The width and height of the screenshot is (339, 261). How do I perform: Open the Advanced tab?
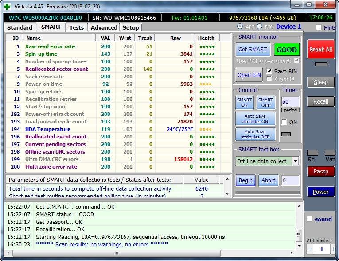tap(104, 27)
